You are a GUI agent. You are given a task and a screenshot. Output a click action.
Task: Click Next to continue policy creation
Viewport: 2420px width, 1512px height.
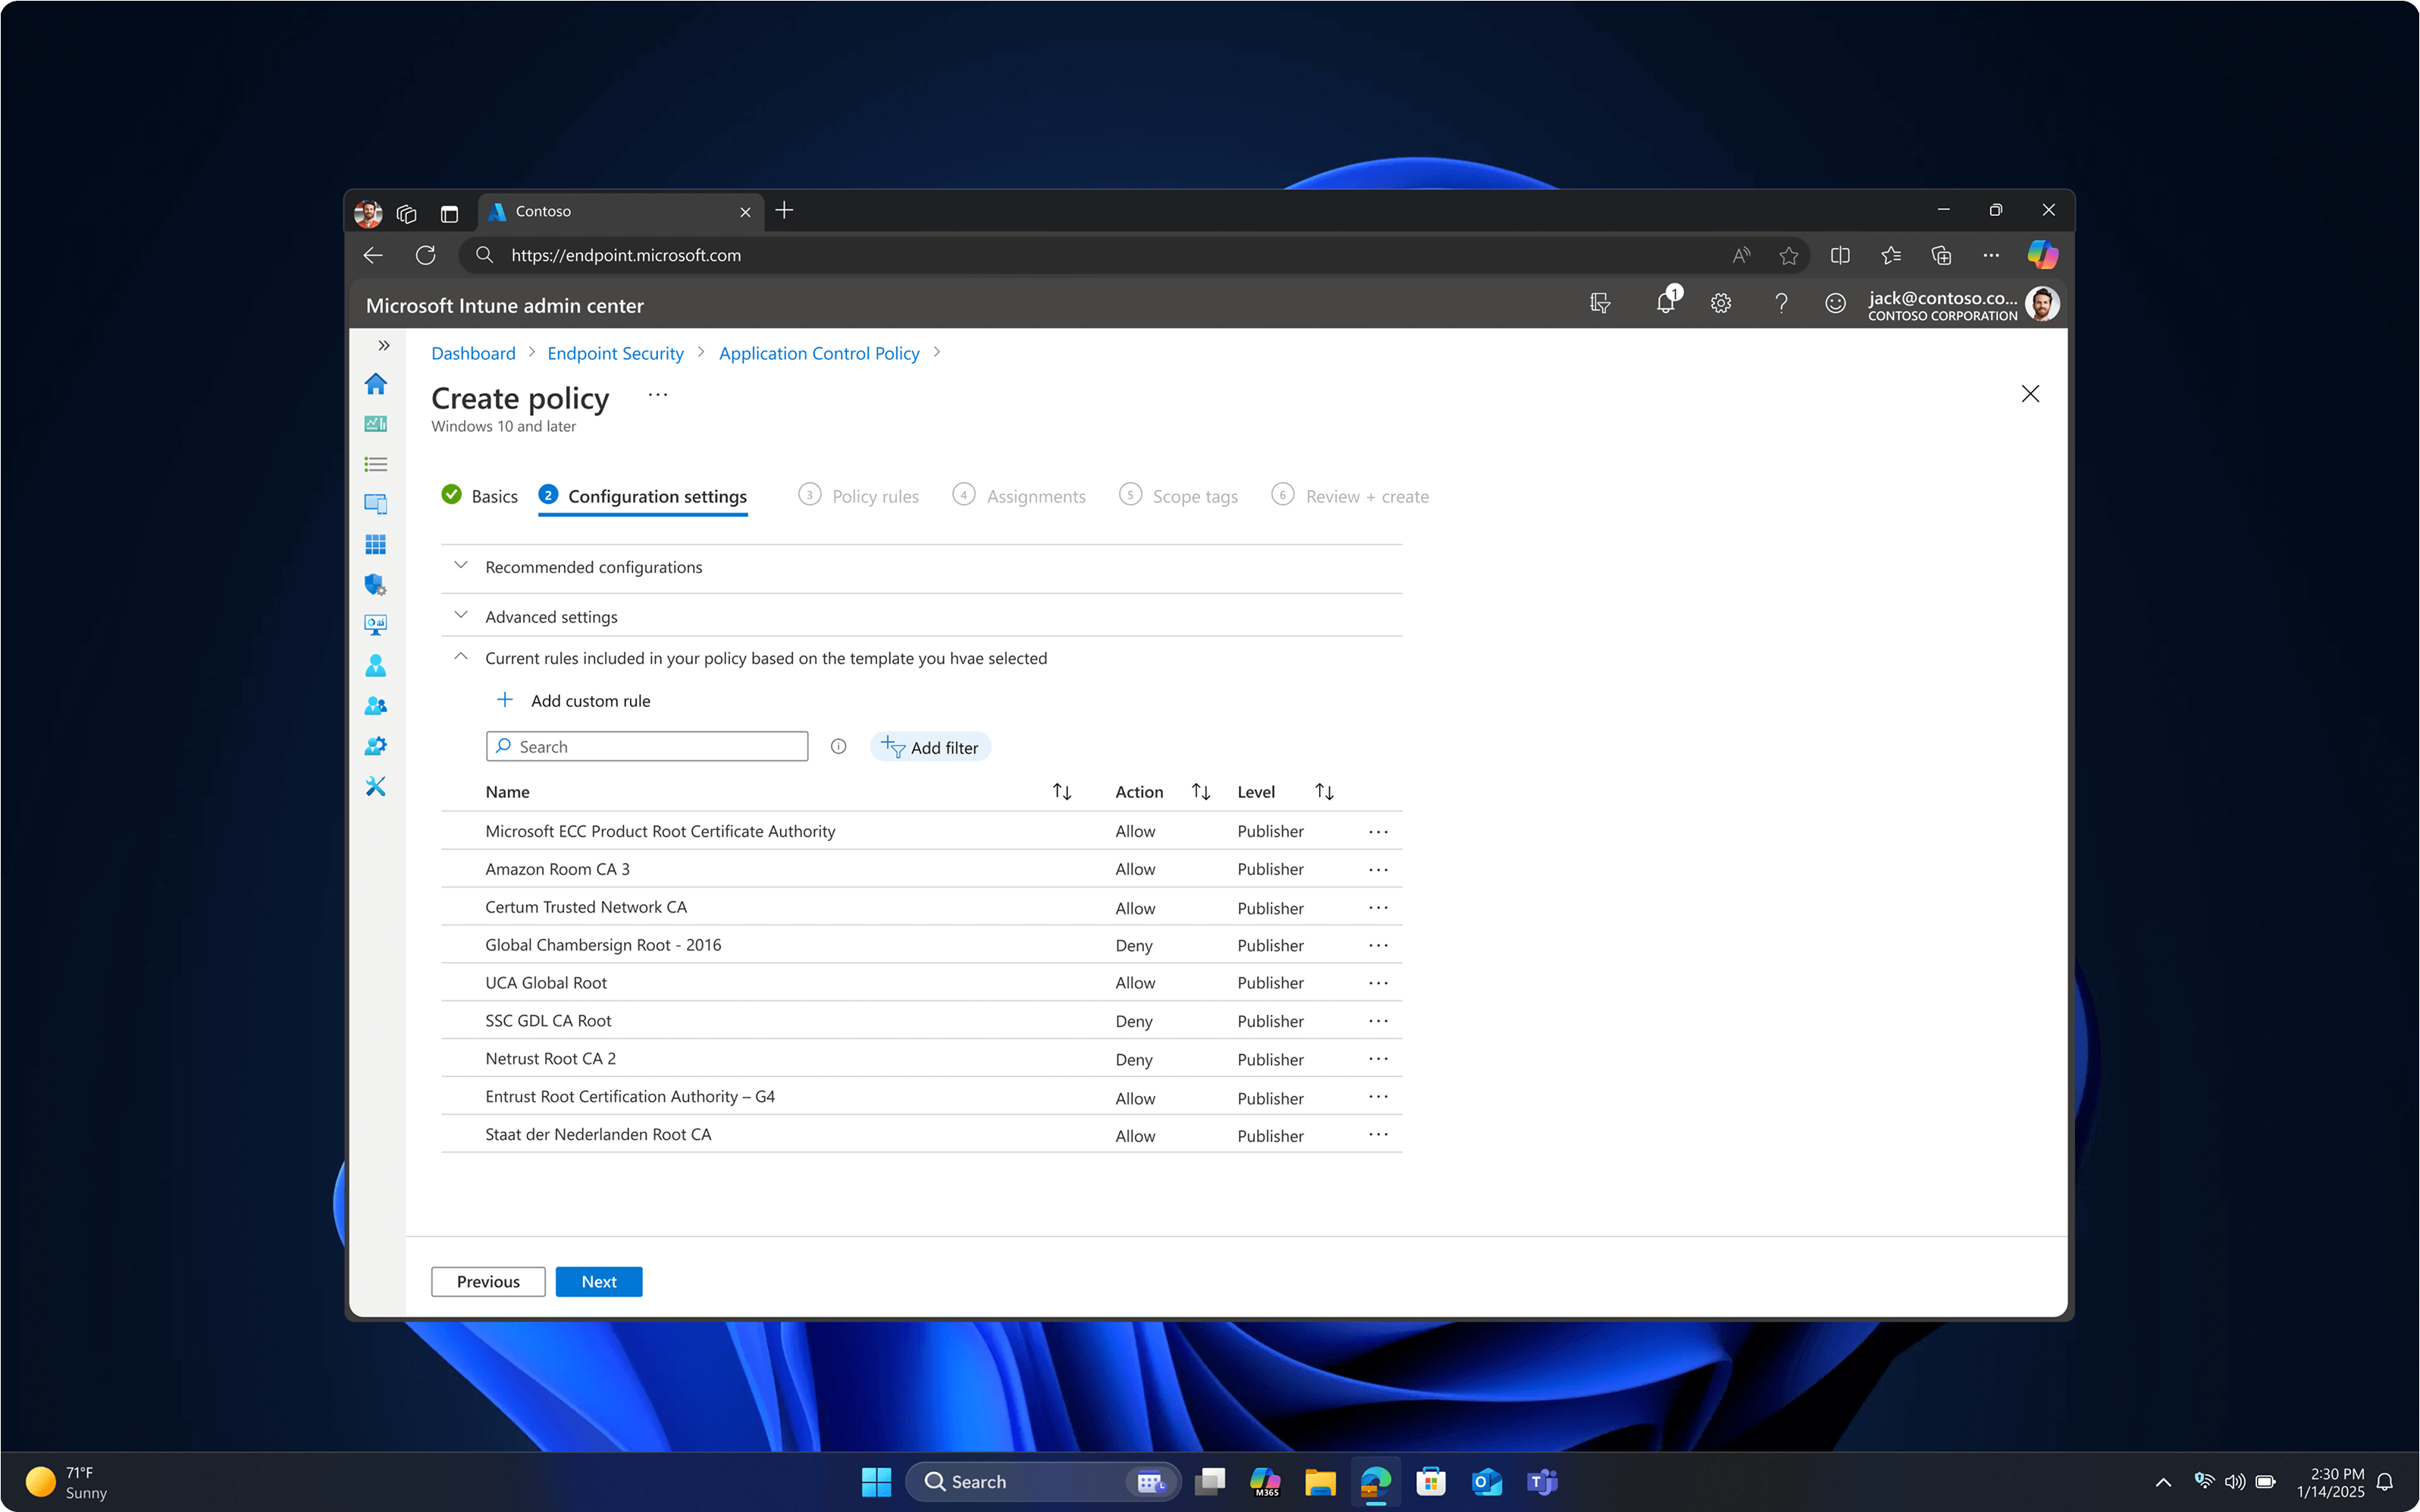pyautogui.click(x=598, y=1281)
